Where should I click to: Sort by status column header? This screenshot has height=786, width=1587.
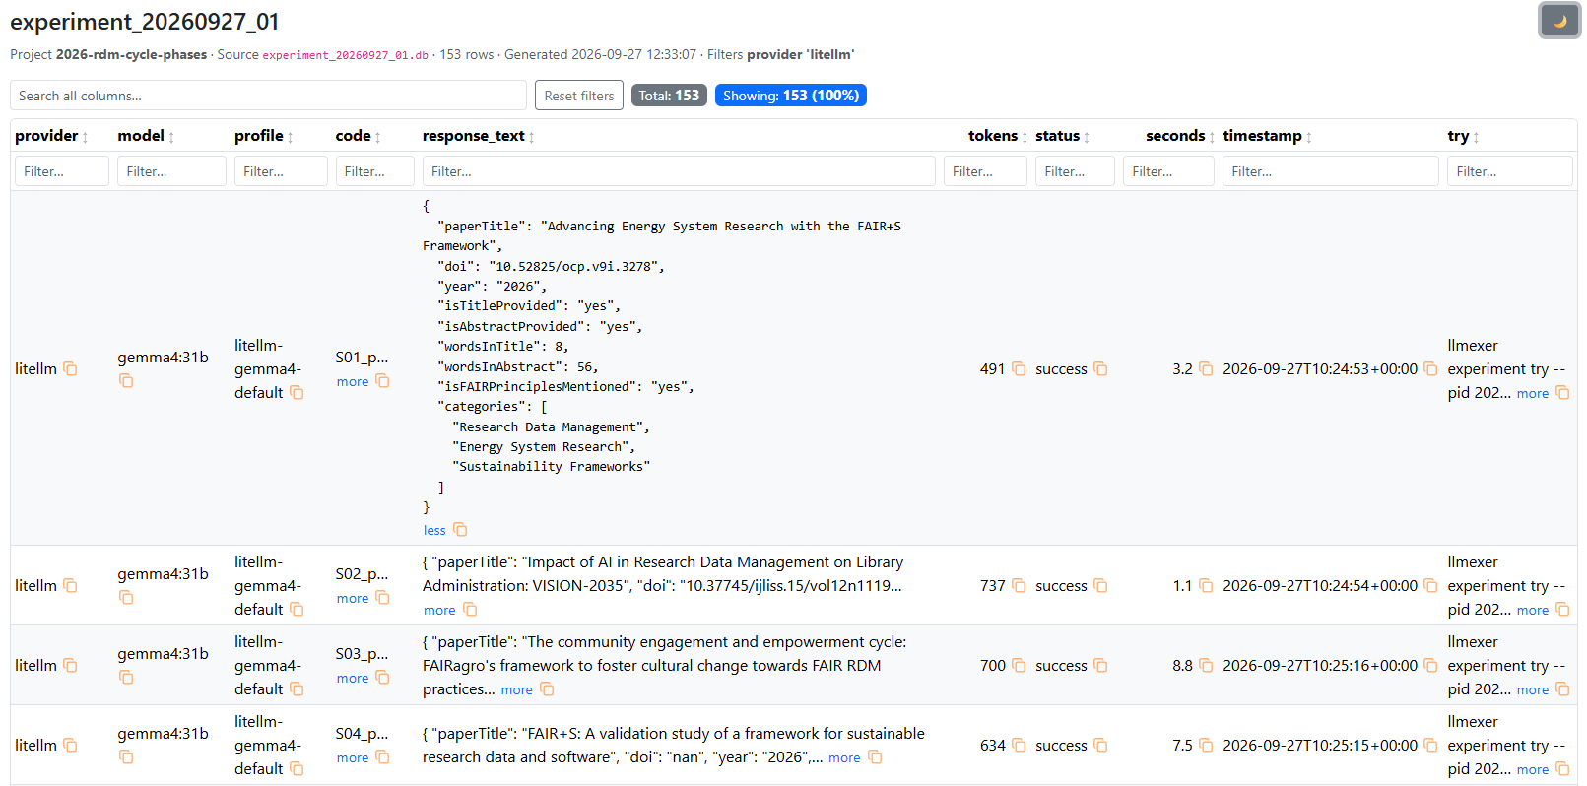coord(1062,136)
